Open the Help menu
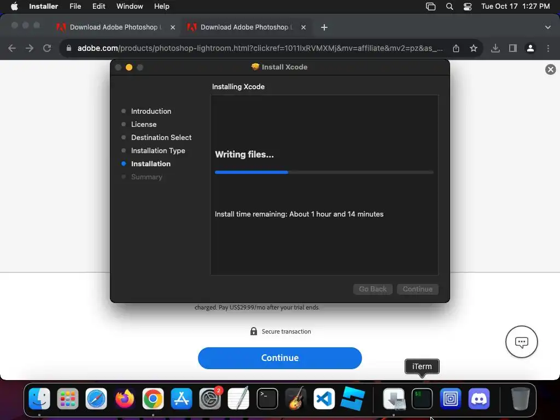The height and width of the screenshot is (420, 560). [162, 7]
